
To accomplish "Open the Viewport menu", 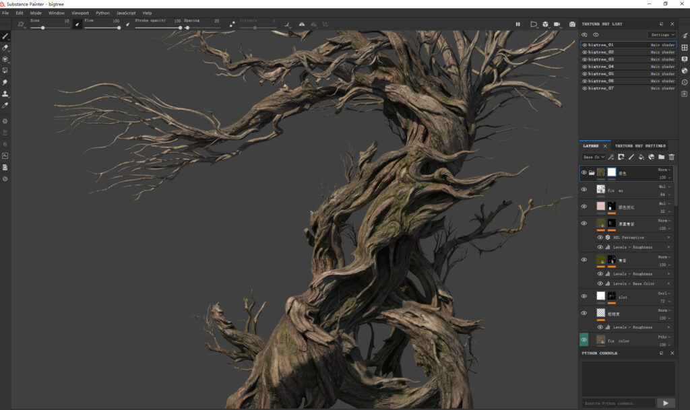I will pos(80,13).
